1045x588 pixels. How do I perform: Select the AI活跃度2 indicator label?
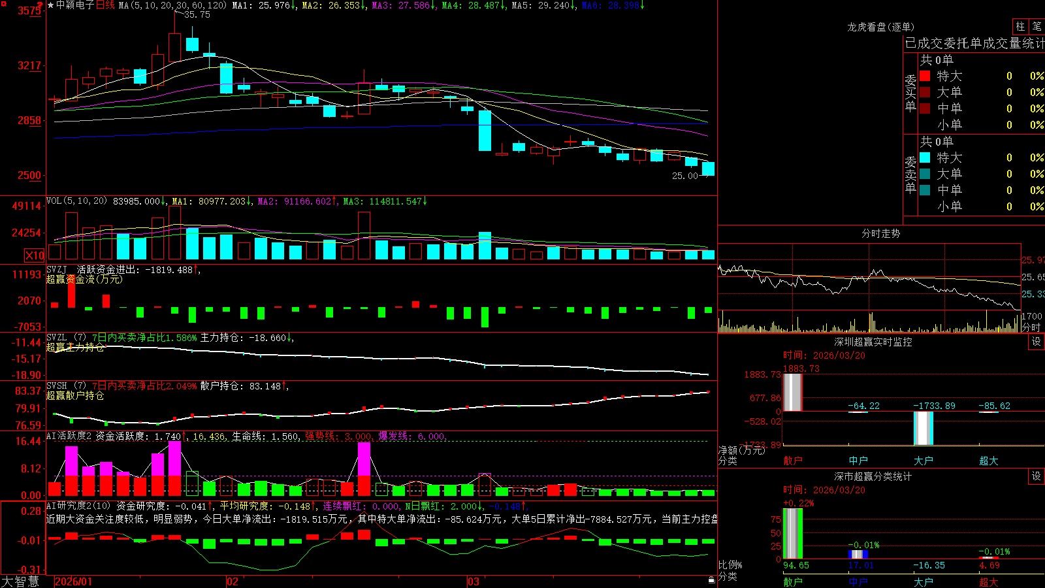[69, 436]
